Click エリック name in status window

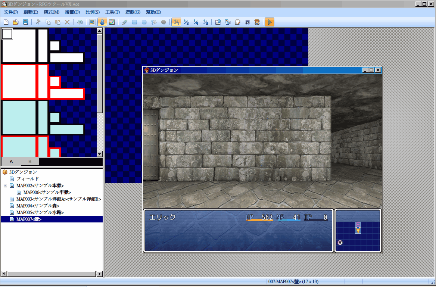(162, 217)
